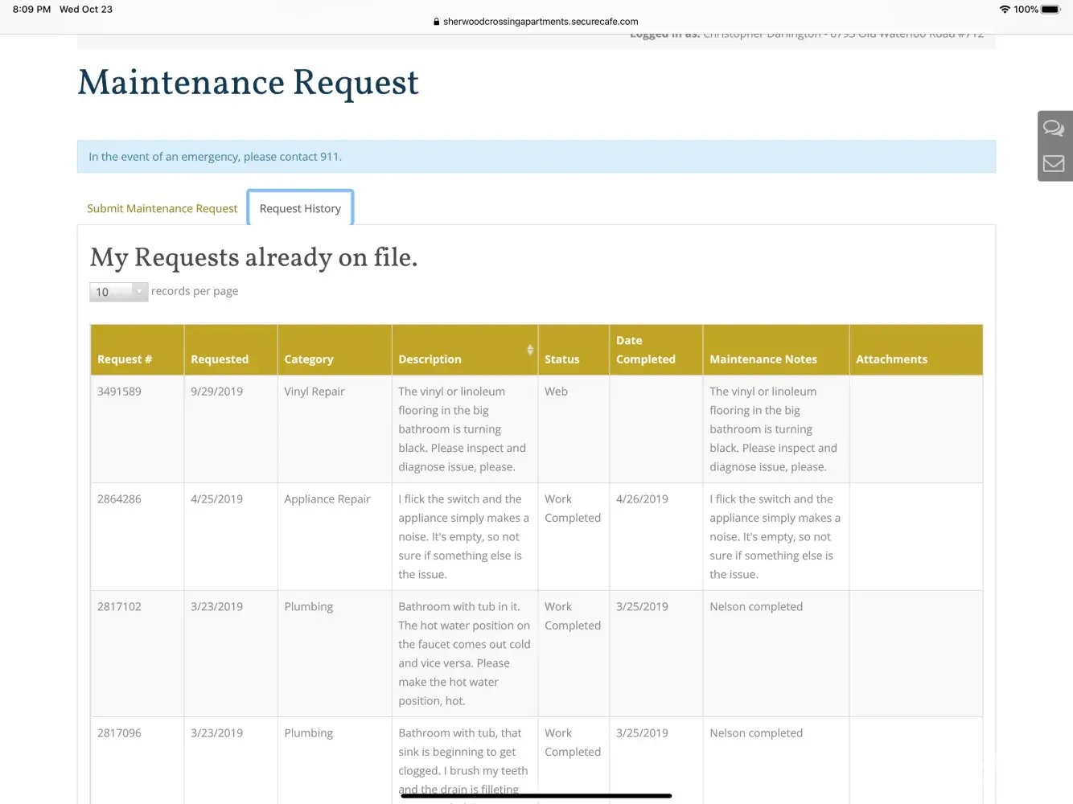Click the Attachments column header
Image resolution: width=1073 pixels, height=804 pixels.
tap(891, 359)
